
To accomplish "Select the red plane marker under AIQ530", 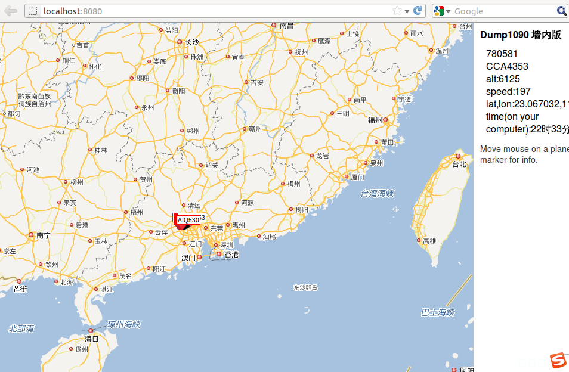I will coord(182,226).
